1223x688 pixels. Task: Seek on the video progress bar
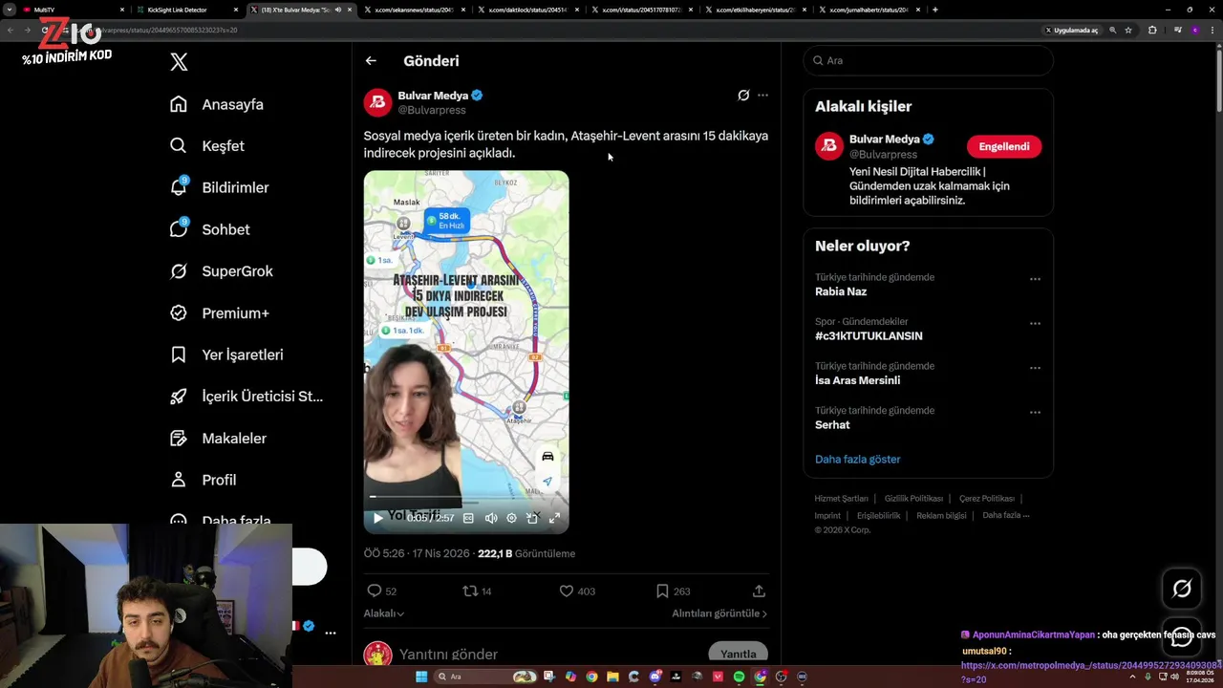point(466,497)
